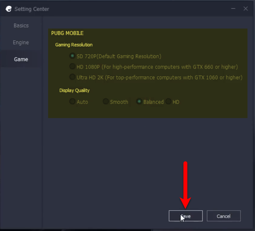Screen dimensions: 255x231
Task: Set display quality to Auto
Action: 72,102
